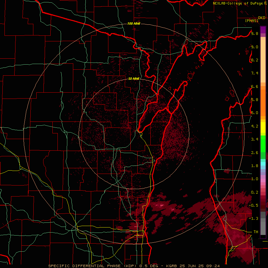
Task: Click the 4.2 value on the color scale
Action: 255,126
